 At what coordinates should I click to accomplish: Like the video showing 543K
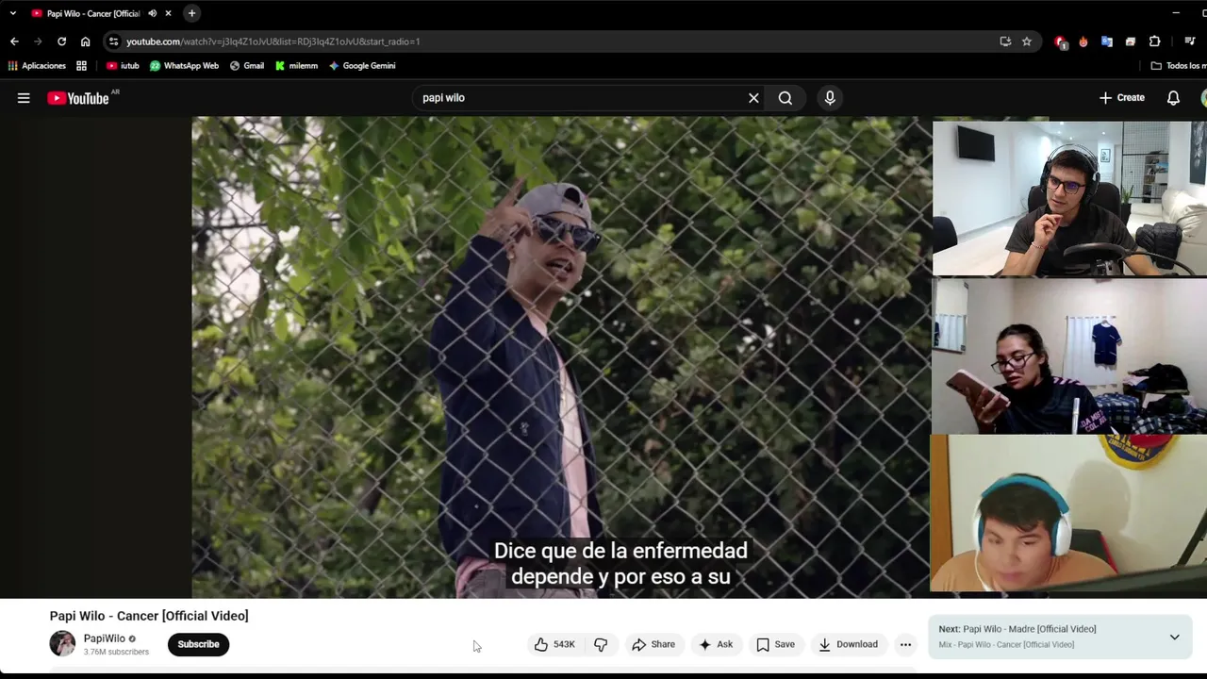pos(555,644)
